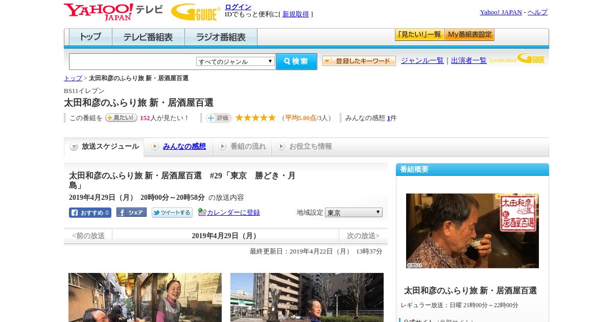Select the みんなの感想 tab

(x=178, y=147)
